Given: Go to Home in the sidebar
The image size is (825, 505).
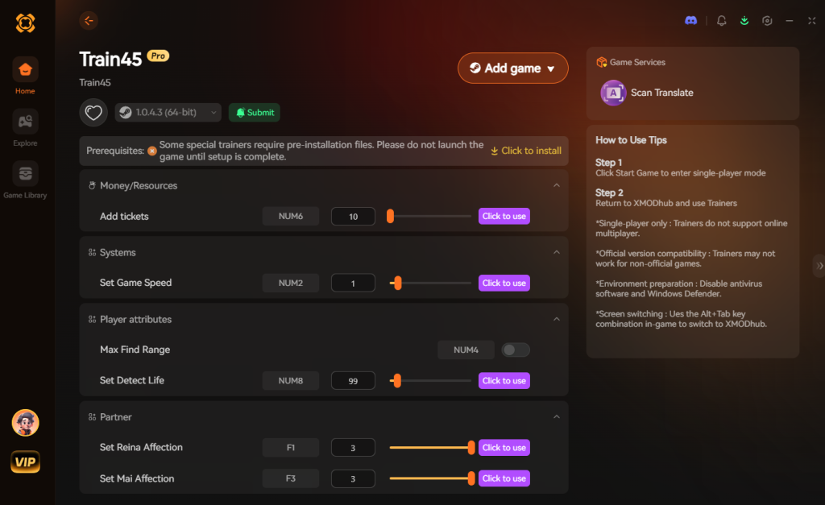Looking at the screenshot, I should 25,77.
